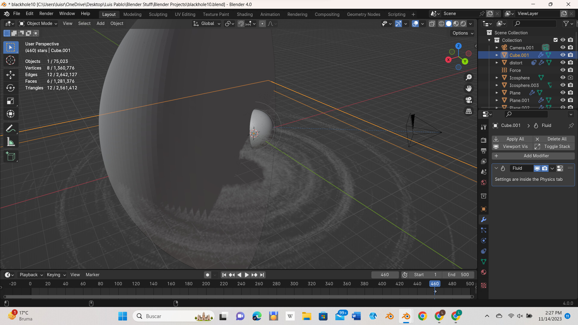The height and width of the screenshot is (325, 578).
Task: Open the Material properties tab
Action: [x=483, y=272]
